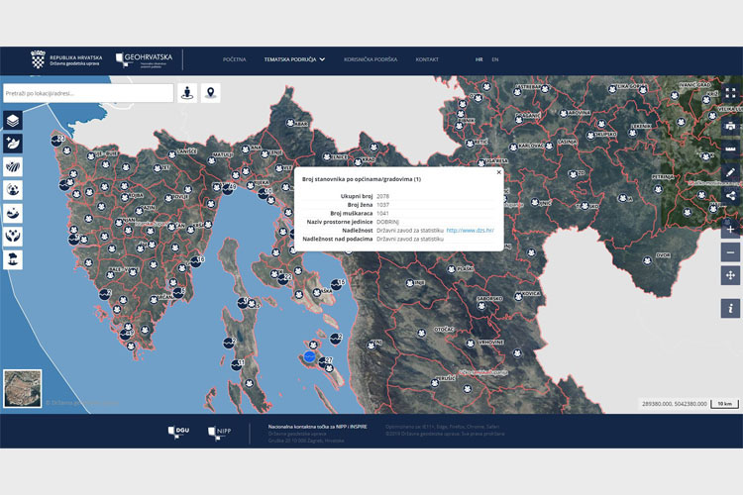Open the map layers panel
This screenshot has height=495, width=743.
coord(14,120)
